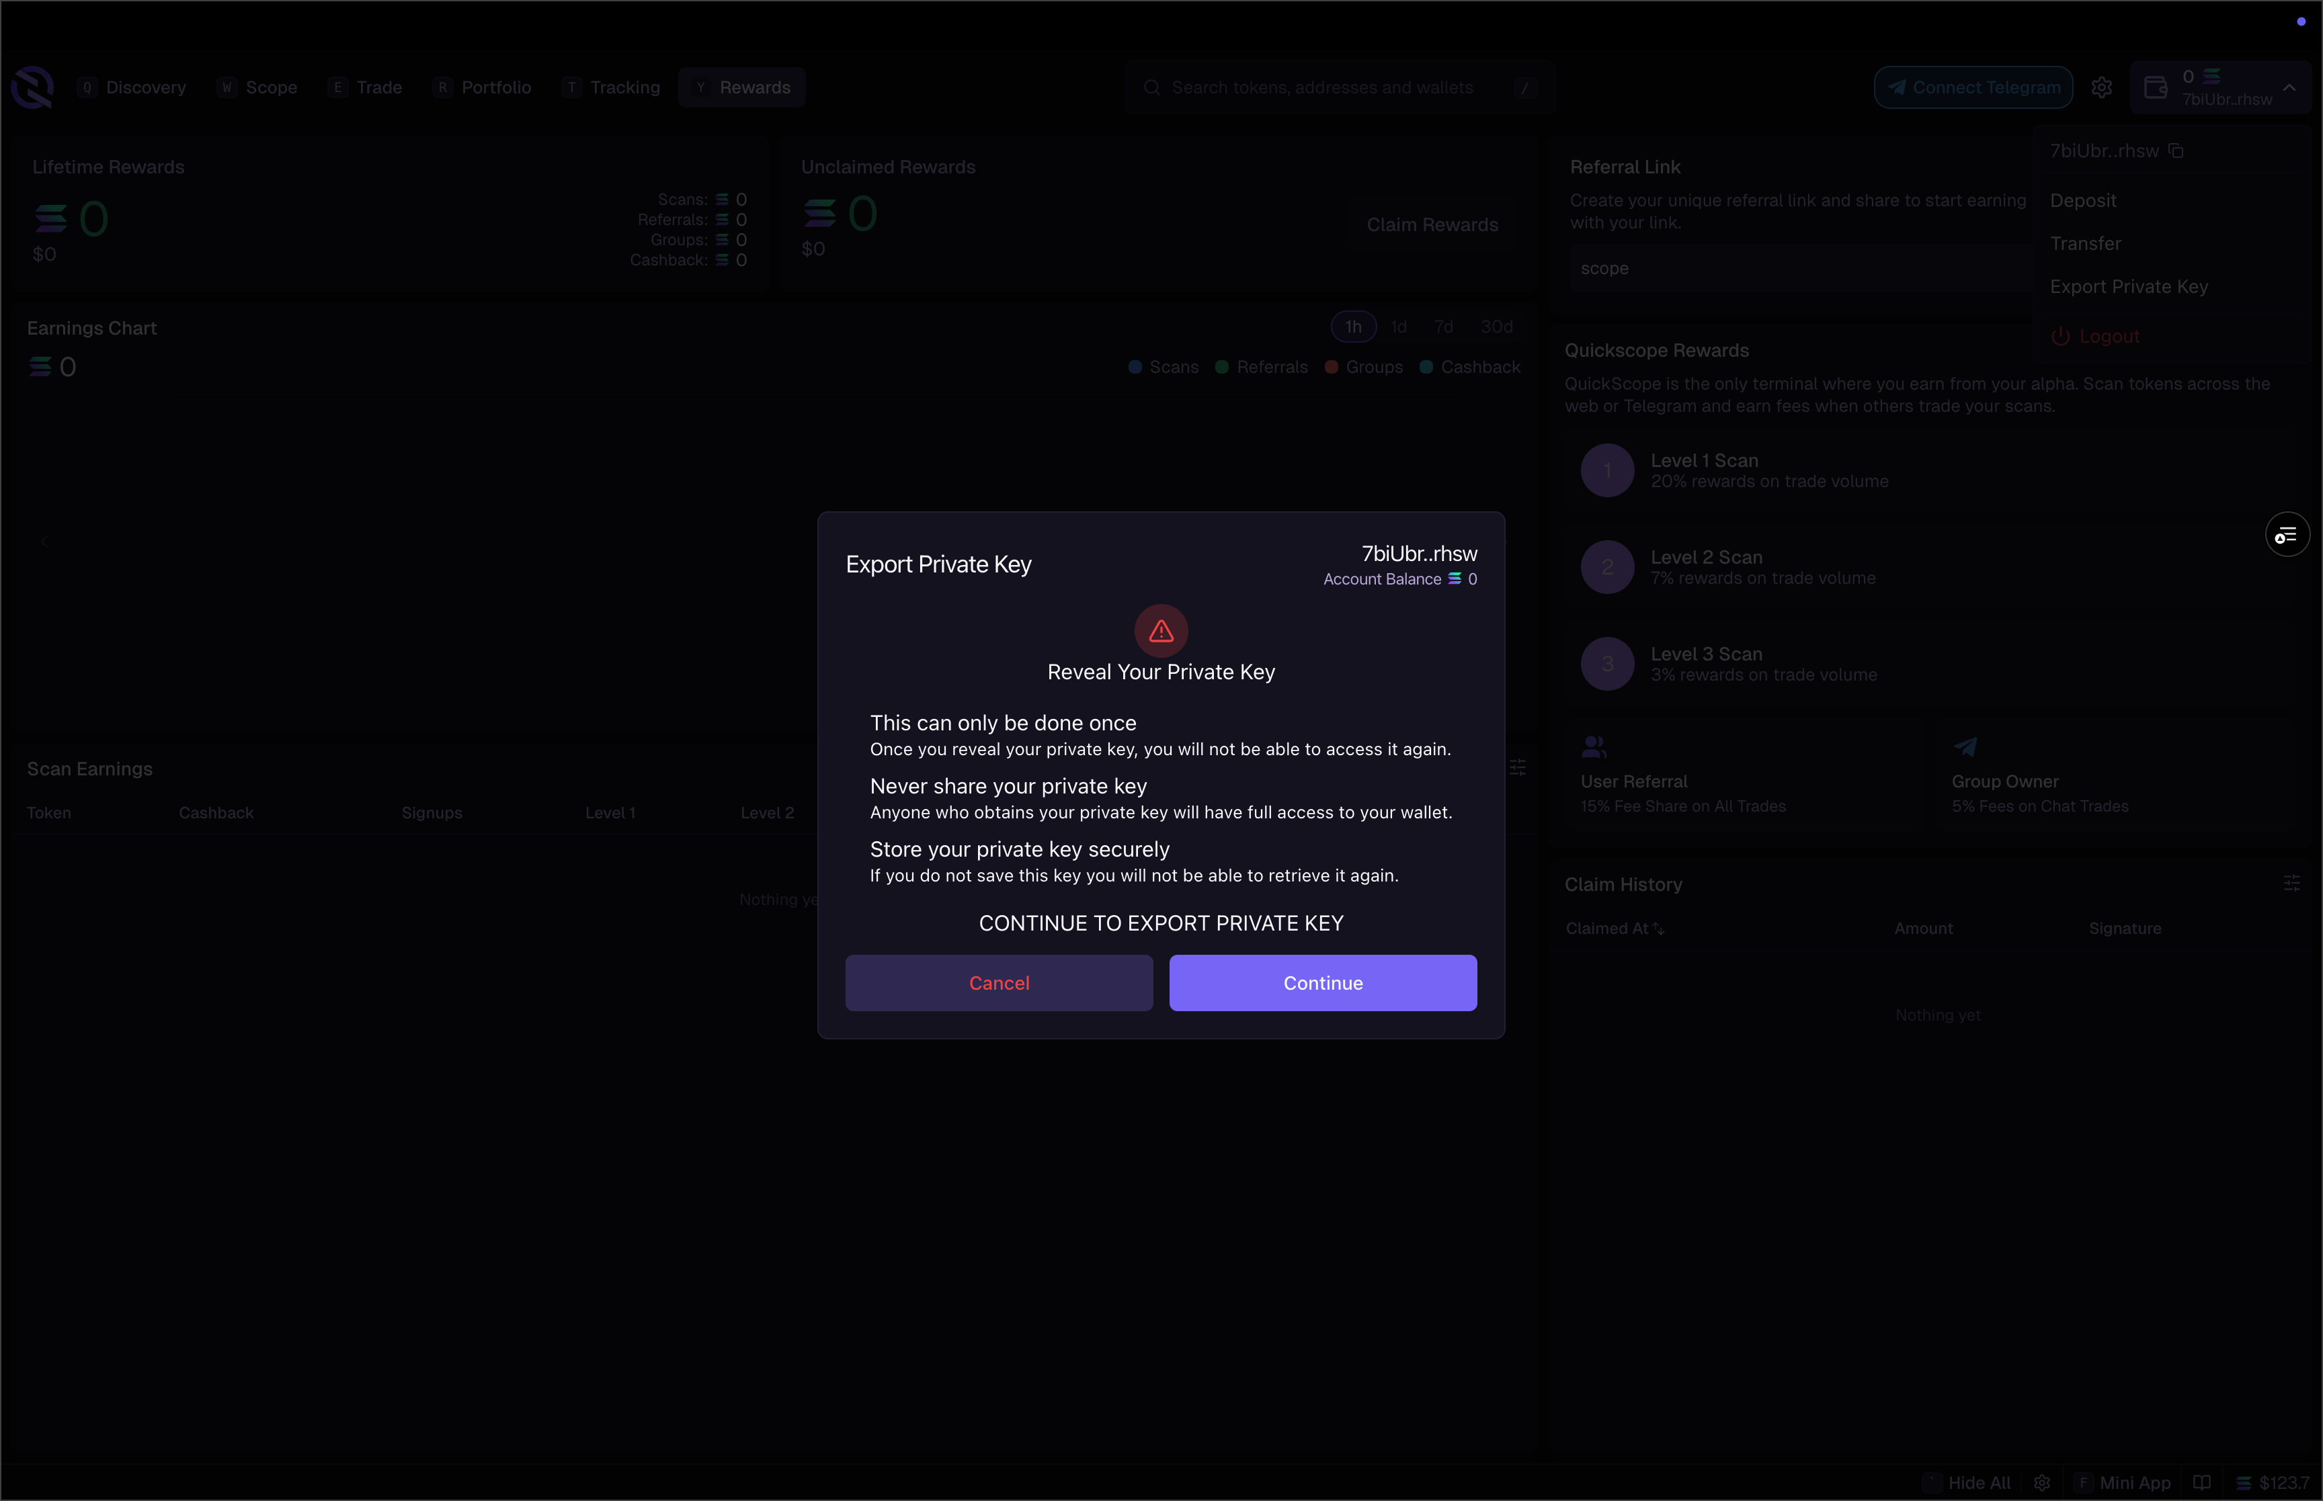Click Continue to export the private key

1322,982
